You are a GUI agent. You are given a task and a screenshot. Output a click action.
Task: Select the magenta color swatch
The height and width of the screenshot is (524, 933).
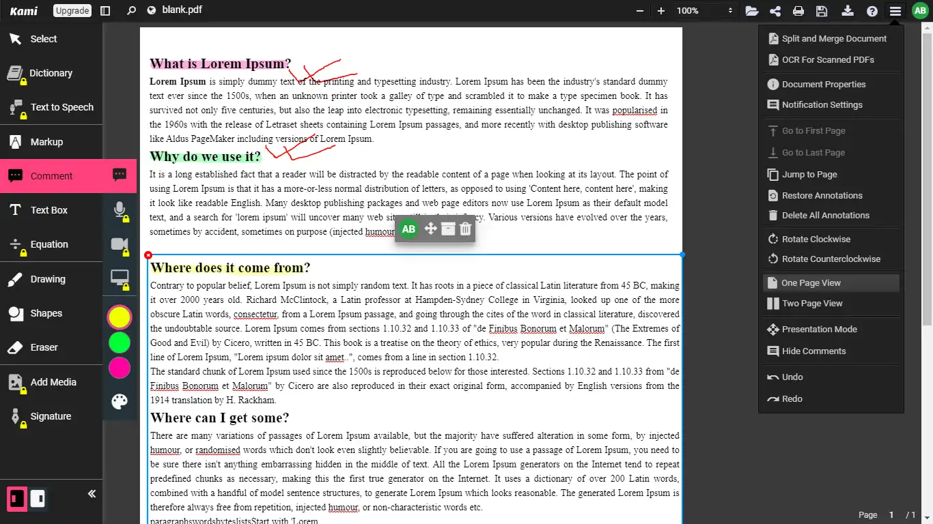120,368
